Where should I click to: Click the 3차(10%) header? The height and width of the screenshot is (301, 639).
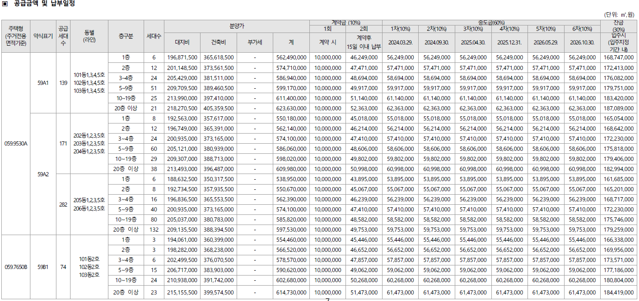[473, 29]
